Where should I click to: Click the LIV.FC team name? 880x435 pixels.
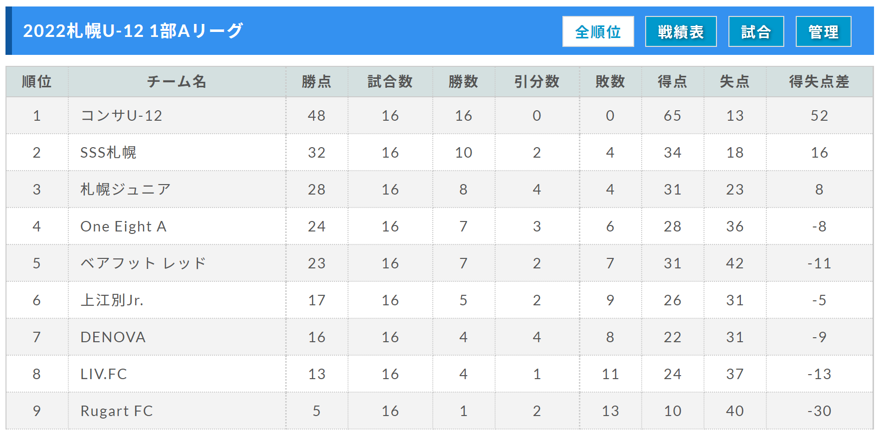(104, 374)
